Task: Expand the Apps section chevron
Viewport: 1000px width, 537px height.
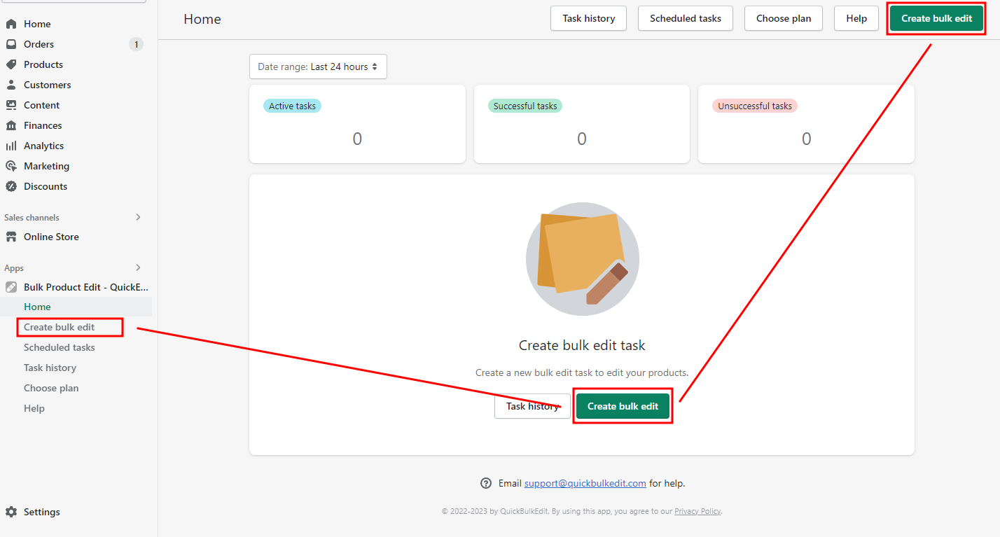Action: click(138, 267)
